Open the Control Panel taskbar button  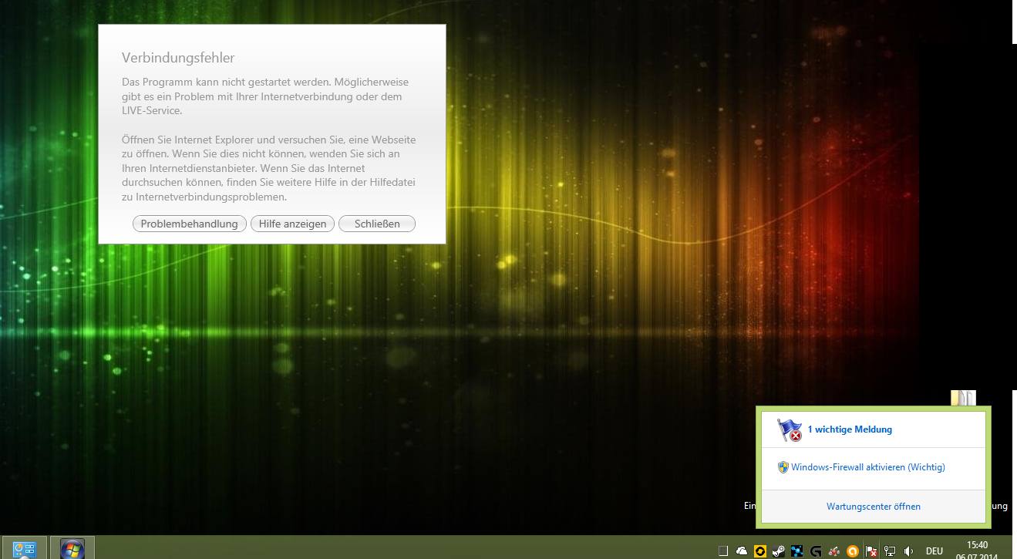click(24, 549)
